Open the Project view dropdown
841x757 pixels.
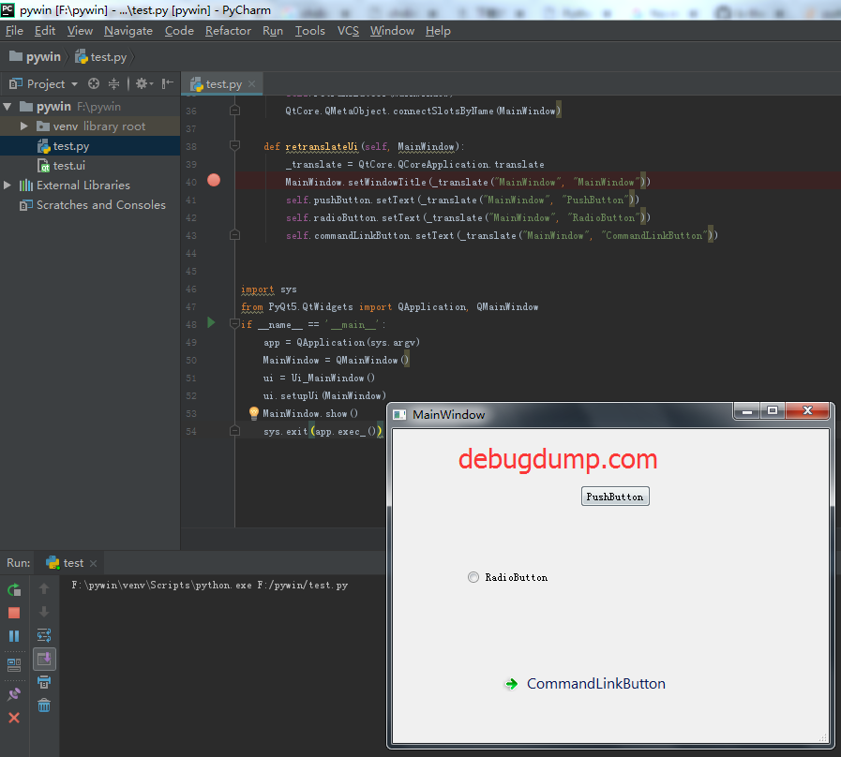coord(44,84)
